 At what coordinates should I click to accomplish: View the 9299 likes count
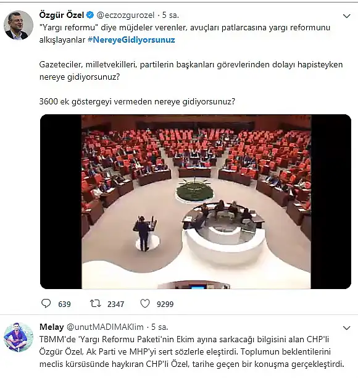pos(165,304)
